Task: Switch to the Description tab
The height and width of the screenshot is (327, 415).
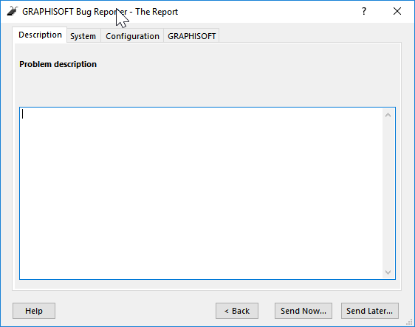Action: [x=40, y=35]
